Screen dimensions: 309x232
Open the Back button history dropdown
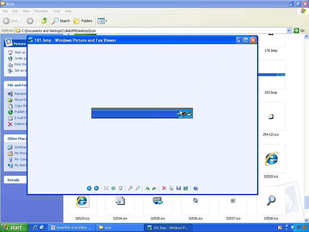pyautogui.click(x=21, y=21)
